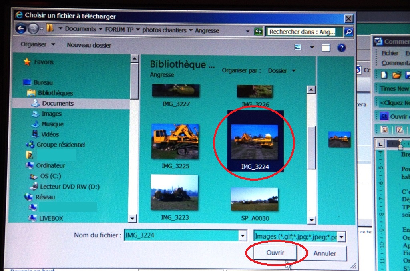Click the ruler tab selector 'L' in Word
The height and width of the screenshot is (271, 410).
[x=380, y=144]
